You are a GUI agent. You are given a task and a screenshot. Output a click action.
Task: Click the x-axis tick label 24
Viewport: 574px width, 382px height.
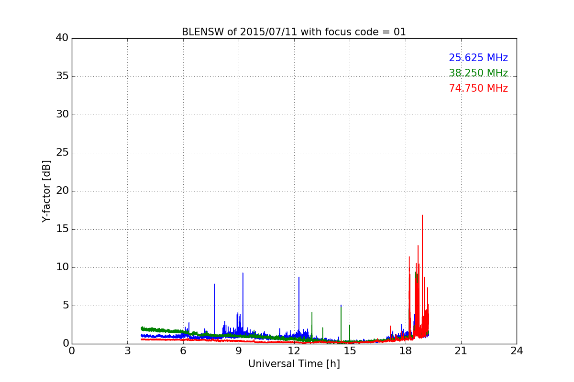[x=517, y=351]
